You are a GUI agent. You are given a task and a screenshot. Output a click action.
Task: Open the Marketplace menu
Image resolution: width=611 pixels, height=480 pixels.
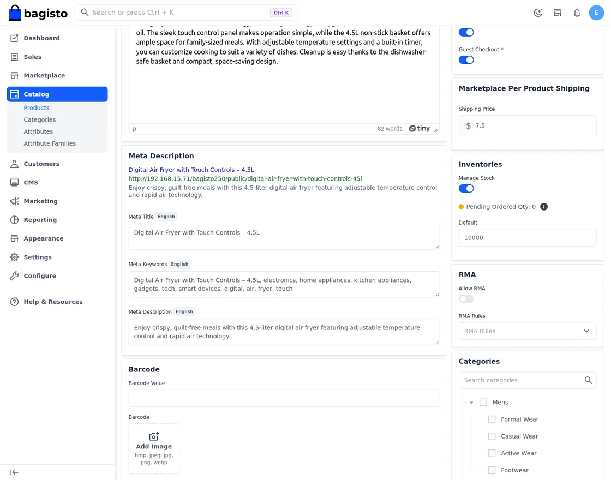(x=57, y=76)
